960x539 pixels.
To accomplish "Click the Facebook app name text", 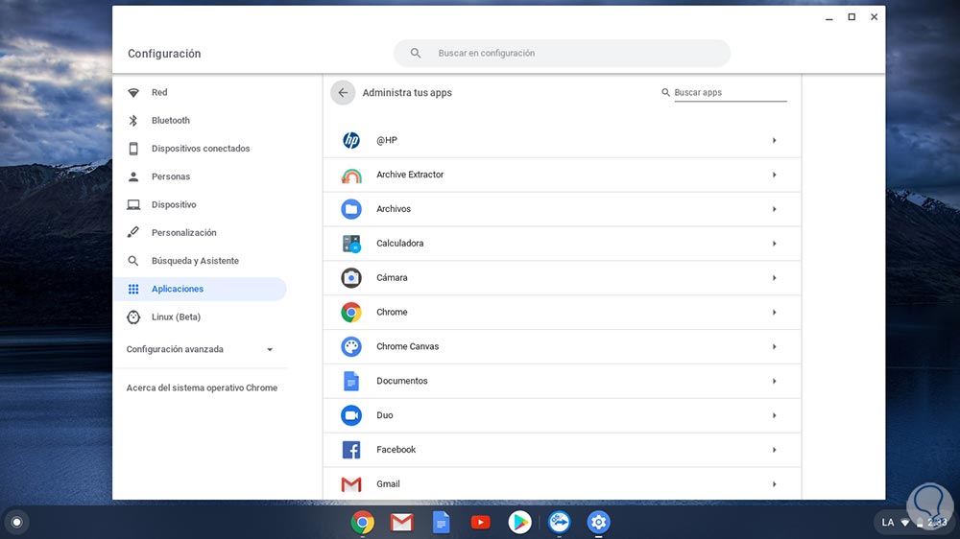I will [x=396, y=450].
